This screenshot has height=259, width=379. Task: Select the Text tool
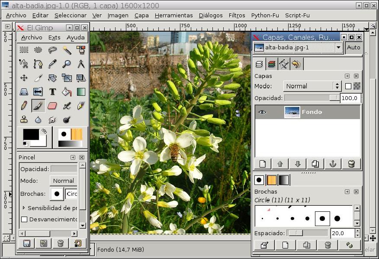52,92
